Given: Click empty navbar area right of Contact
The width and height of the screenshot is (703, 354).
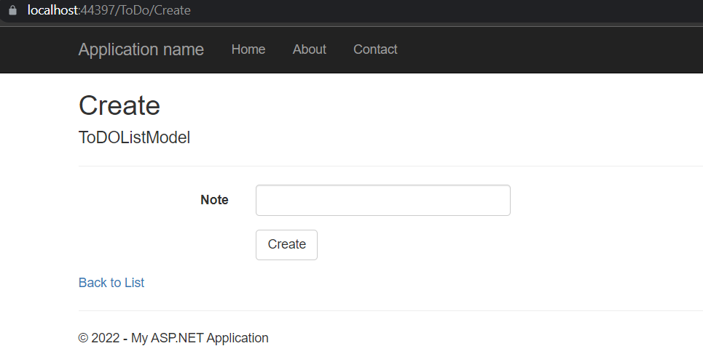Looking at the screenshot, I should (x=546, y=49).
